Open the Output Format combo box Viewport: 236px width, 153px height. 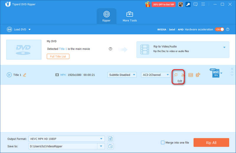click(67, 139)
